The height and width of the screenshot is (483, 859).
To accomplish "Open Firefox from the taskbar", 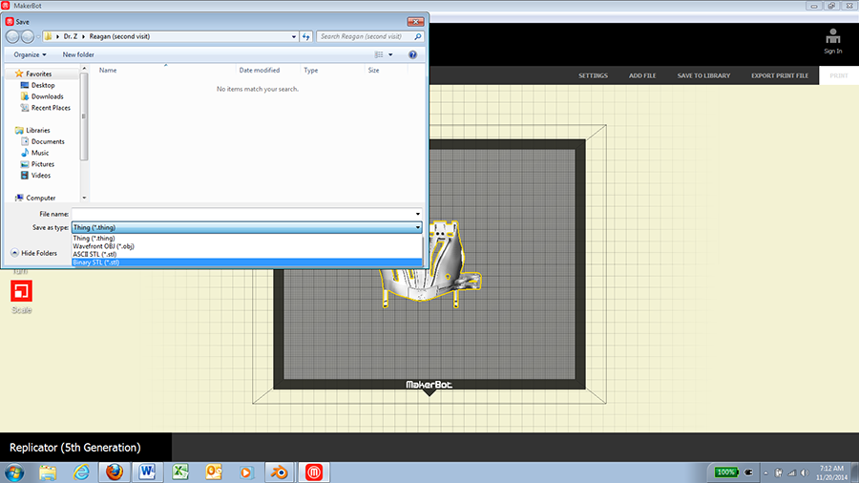I will 114,472.
